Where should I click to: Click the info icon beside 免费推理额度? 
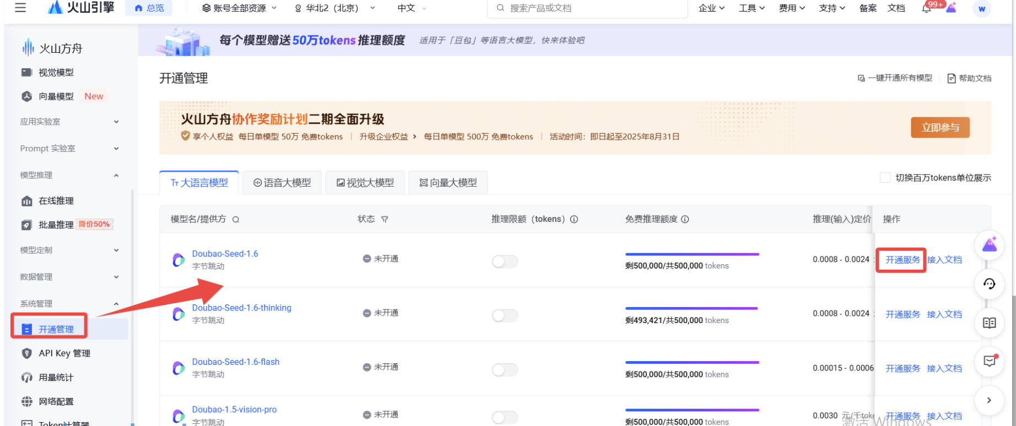685,219
